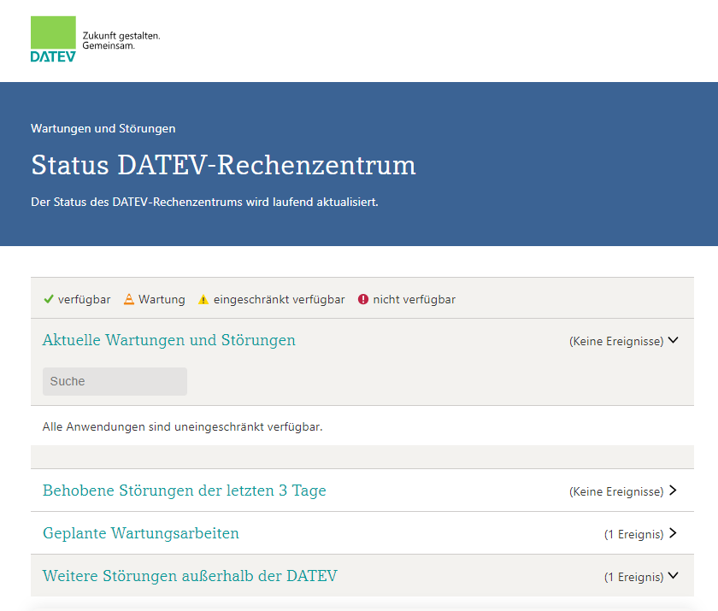Click the 'Wartungen und Störungen' breadcrumb text
718x611 pixels.
tap(103, 128)
